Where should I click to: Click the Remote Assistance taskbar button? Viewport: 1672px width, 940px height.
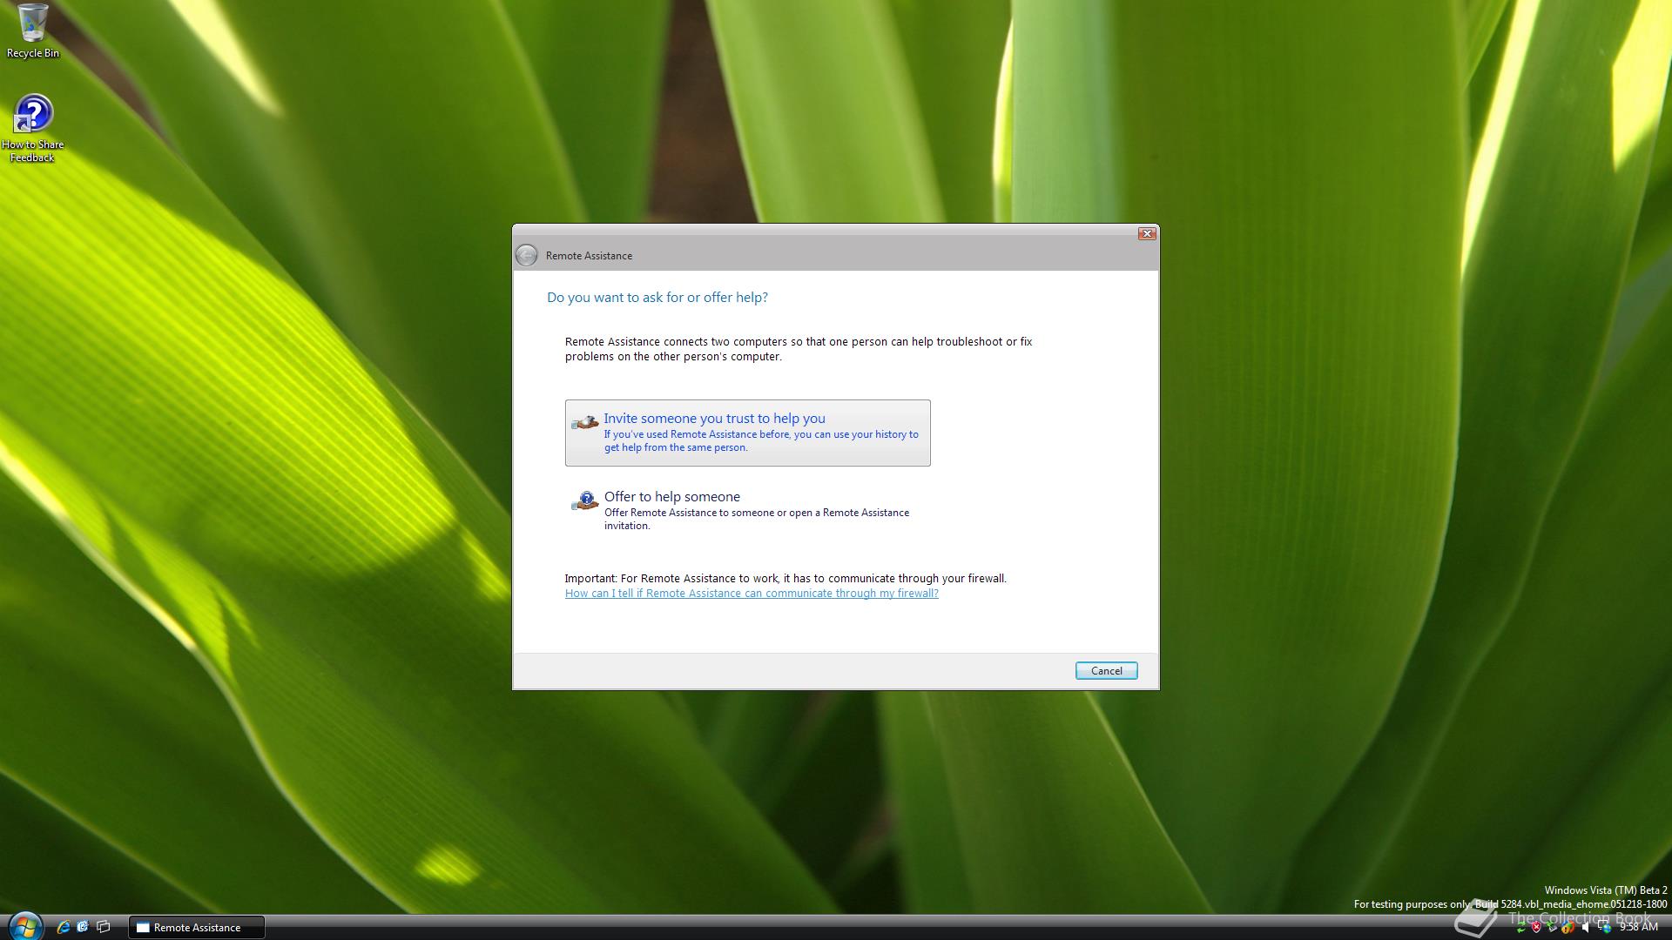coord(197,928)
